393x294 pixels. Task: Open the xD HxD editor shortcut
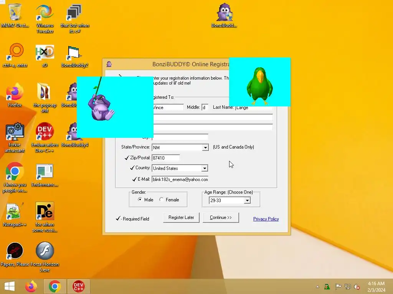[45, 55]
